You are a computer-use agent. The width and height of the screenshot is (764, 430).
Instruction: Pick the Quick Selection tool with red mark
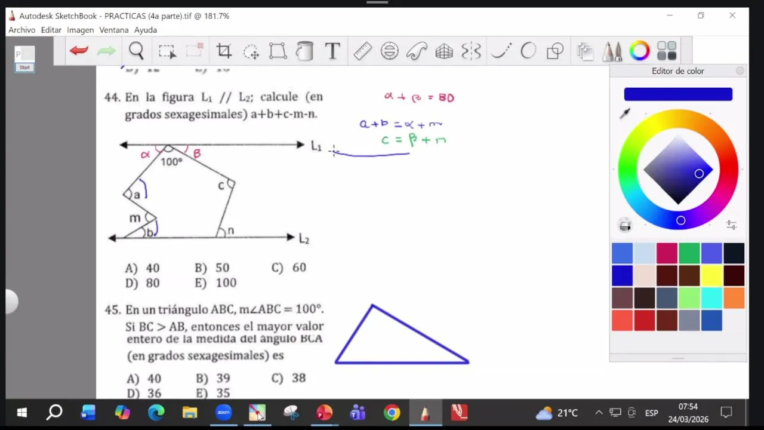194,51
